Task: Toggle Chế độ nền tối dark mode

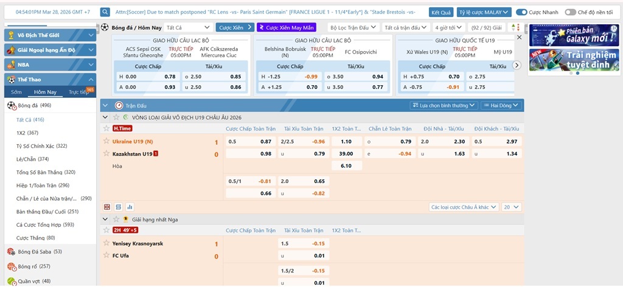Action: point(570,12)
